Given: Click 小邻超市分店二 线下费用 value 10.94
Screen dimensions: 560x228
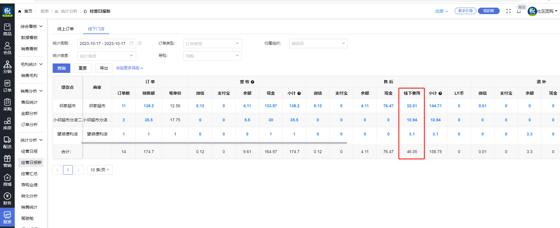Looking at the screenshot, I should coord(412,120).
